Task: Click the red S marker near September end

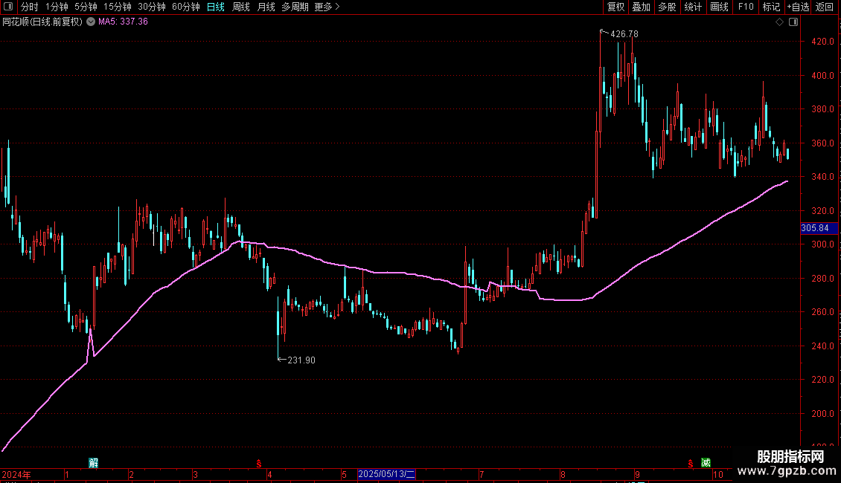Action: 690,463
